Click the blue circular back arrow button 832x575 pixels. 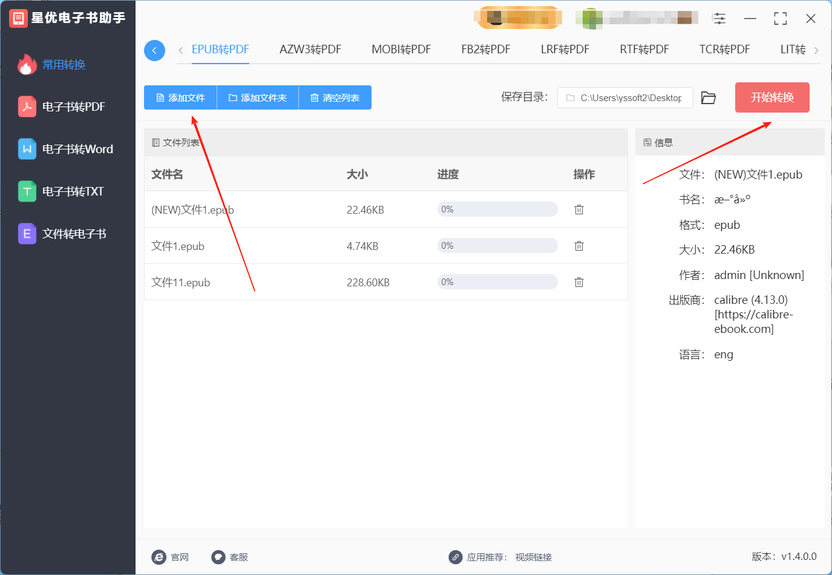[154, 50]
